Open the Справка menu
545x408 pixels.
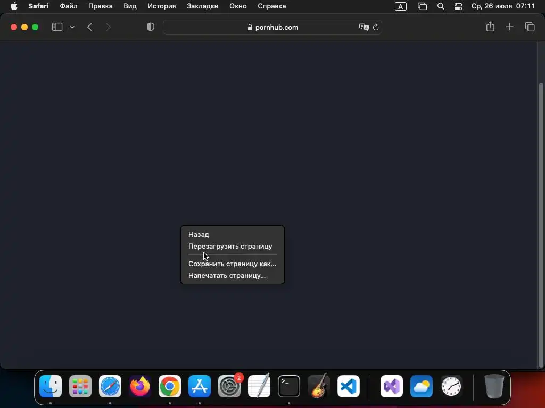pyautogui.click(x=272, y=6)
